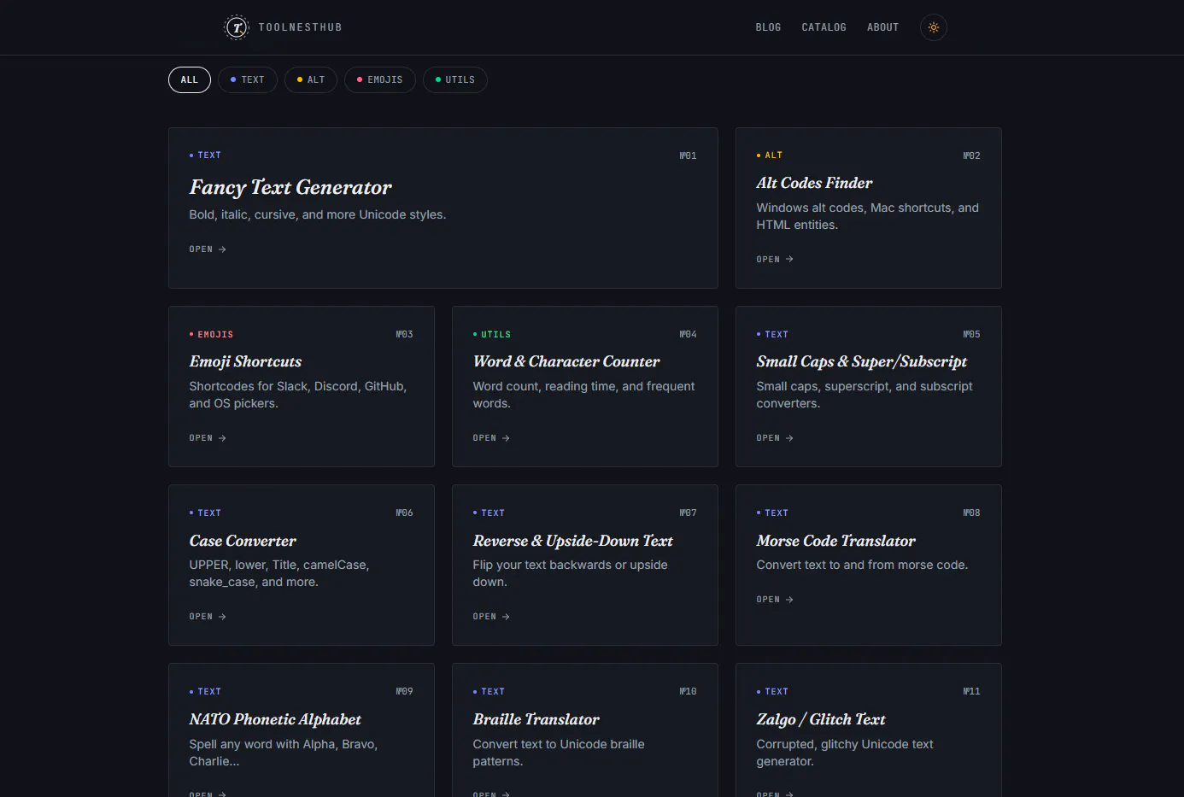Click the ToolNestHub logo icon
The height and width of the screenshot is (797, 1184).
click(237, 27)
